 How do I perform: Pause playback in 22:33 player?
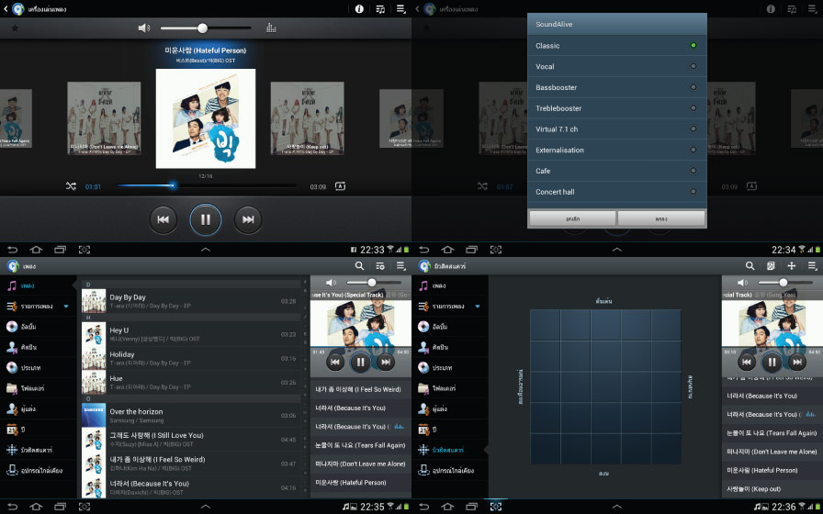click(x=205, y=219)
